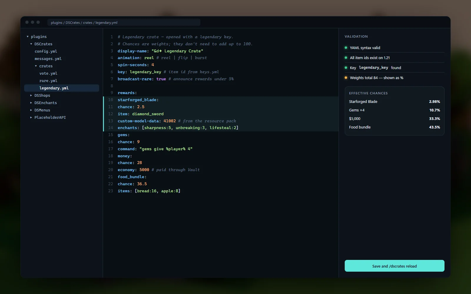Viewport: 471px width, 294px height.
Task: Click Key legendary_key found status row
Action: tap(394, 68)
